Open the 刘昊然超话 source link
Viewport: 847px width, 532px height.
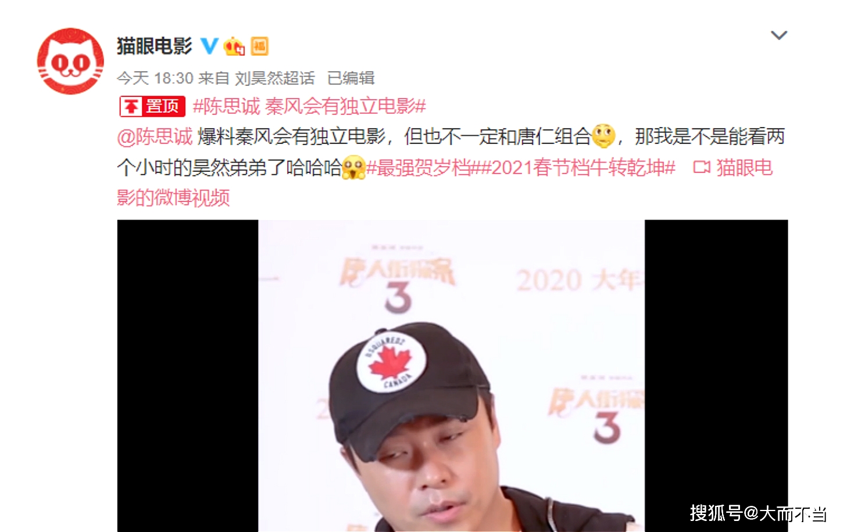pyautogui.click(x=275, y=78)
